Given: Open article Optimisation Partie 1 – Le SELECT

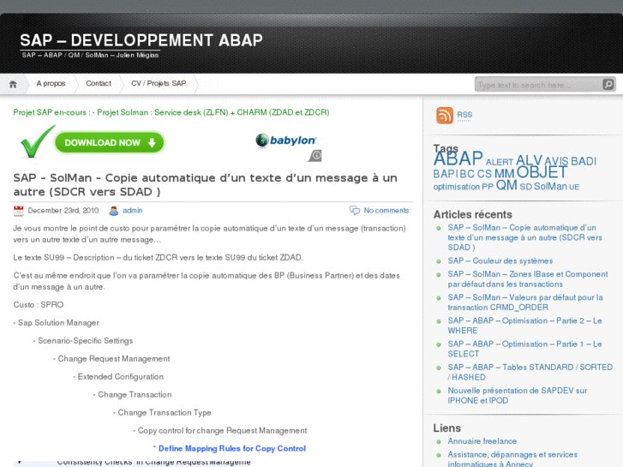Looking at the screenshot, I should click(x=524, y=349).
